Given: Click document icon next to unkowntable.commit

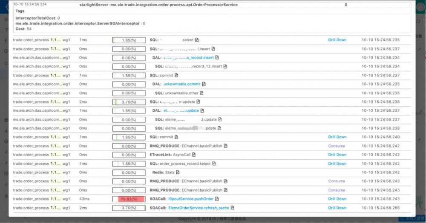Looking at the screenshot, I should point(204,84).
